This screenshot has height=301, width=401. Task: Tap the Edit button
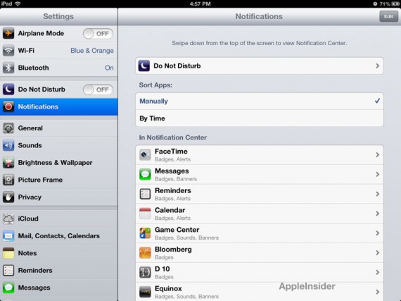click(388, 16)
